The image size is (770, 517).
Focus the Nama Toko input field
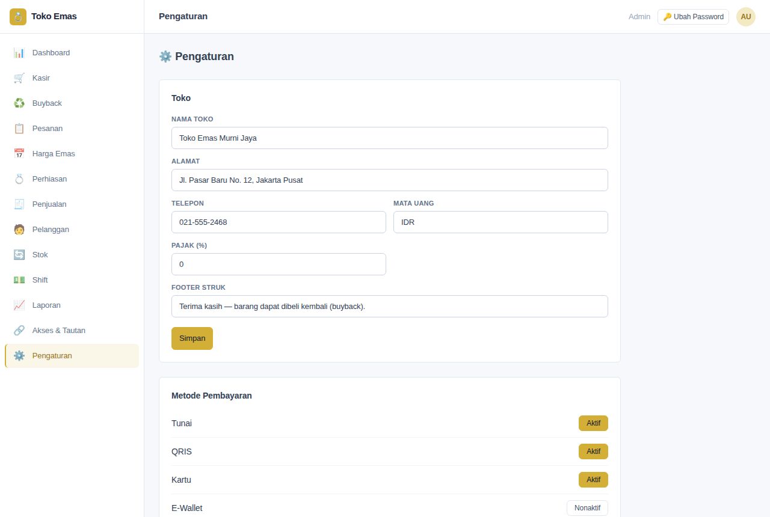point(390,138)
